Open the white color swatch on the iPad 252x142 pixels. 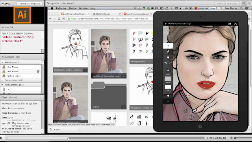point(168,87)
